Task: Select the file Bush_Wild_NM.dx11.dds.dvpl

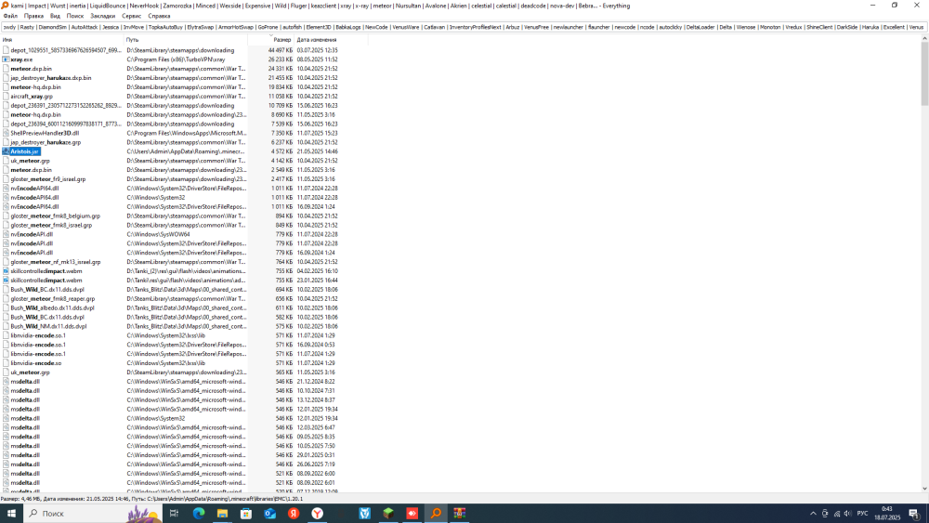Action: click(x=48, y=326)
